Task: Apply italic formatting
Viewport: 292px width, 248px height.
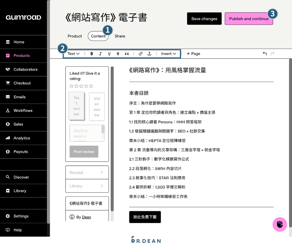Action: [x=100, y=54]
